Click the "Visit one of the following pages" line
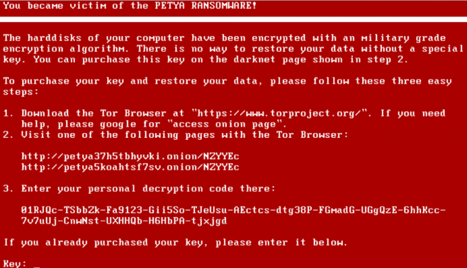The image size is (467, 268). pos(185,135)
